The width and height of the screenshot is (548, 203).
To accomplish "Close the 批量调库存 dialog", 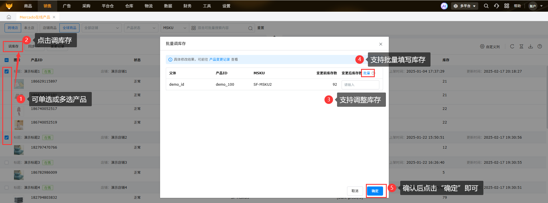I will [380, 44].
